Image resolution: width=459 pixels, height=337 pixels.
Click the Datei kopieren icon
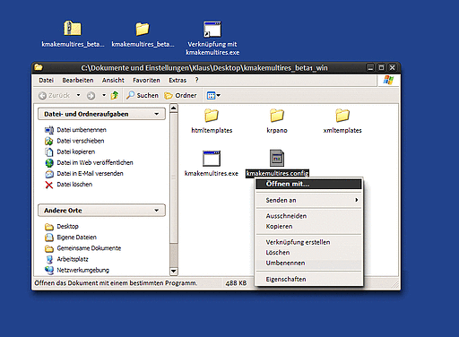click(49, 151)
